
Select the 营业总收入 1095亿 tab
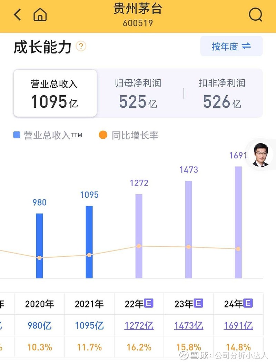tap(55, 93)
